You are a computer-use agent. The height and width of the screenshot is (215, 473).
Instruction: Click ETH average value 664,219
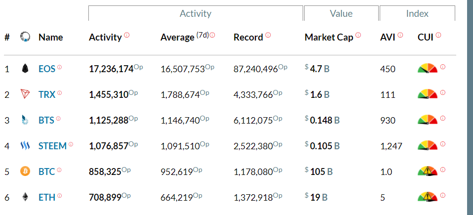(176, 198)
